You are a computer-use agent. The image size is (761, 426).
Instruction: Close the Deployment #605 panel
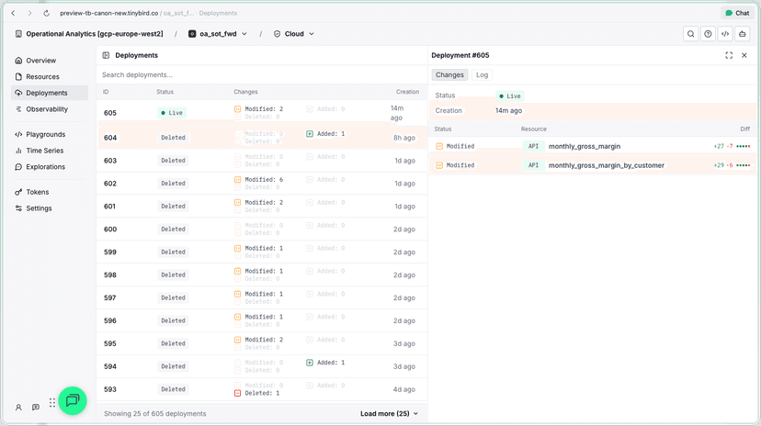[744, 55]
